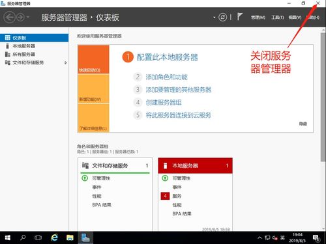Click 将此服务器连接到云服务 link

(179, 115)
